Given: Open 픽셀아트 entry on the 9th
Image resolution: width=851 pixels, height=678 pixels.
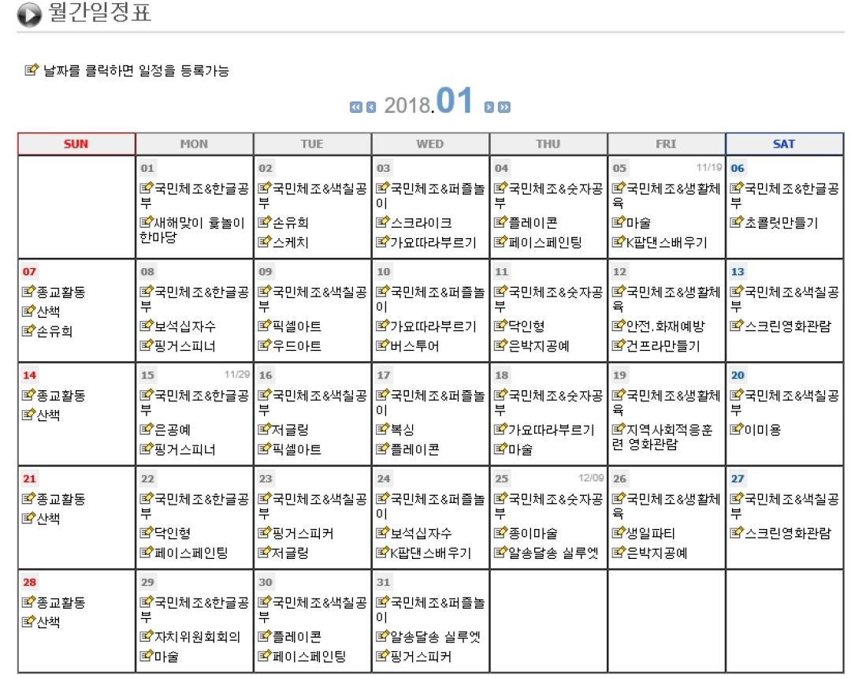Looking at the screenshot, I should pos(297,326).
